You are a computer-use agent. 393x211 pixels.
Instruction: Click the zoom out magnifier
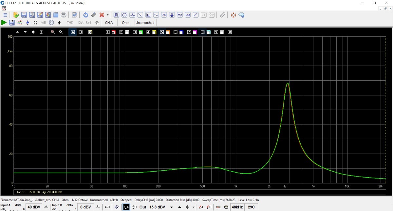[61, 32]
